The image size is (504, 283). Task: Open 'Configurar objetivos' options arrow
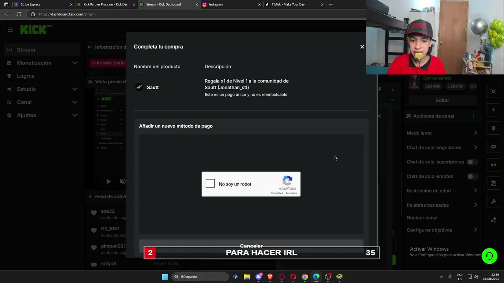475,230
